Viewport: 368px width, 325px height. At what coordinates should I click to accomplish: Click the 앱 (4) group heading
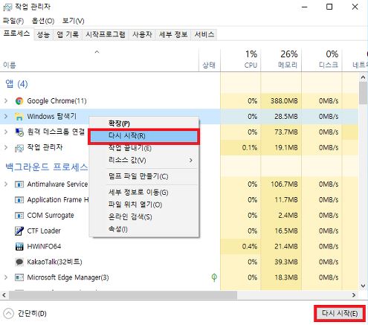pos(16,84)
